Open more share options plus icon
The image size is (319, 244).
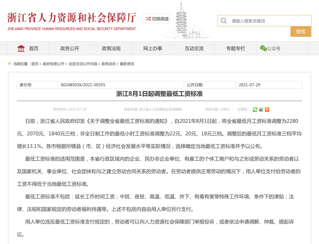pos(267,109)
